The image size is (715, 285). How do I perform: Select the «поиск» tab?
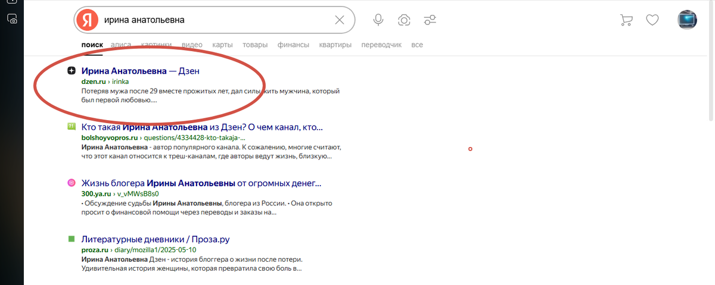[x=92, y=45]
